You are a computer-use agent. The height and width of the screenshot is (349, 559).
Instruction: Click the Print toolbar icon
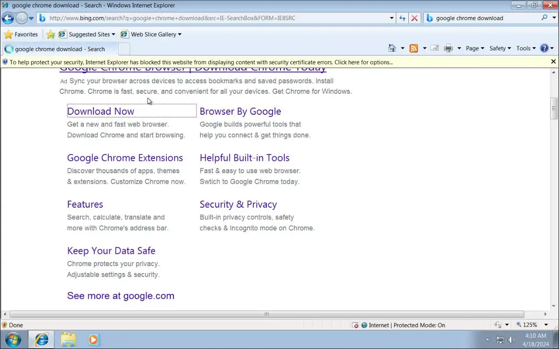click(x=449, y=48)
